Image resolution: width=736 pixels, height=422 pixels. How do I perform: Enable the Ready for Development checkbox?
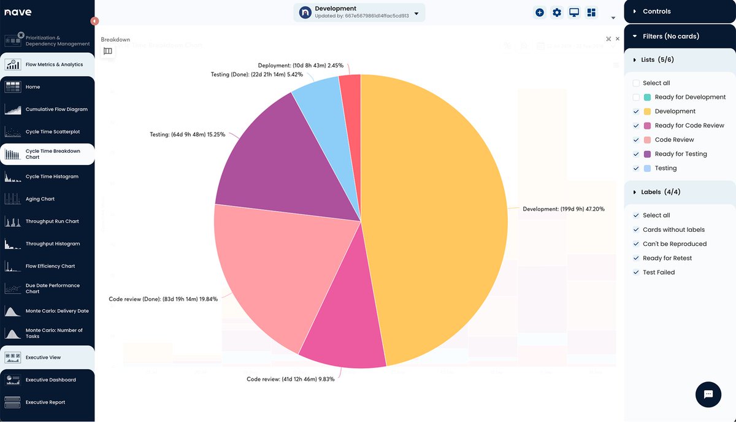pyautogui.click(x=636, y=97)
